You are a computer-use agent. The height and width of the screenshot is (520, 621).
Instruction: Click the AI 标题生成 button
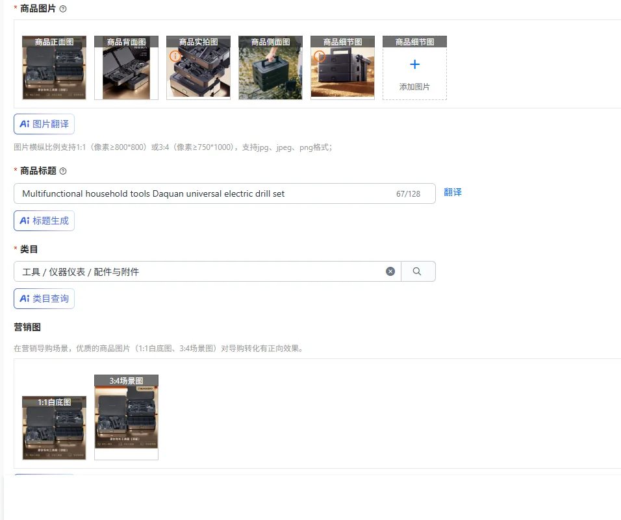click(44, 221)
